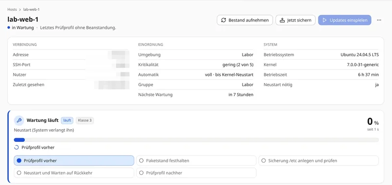This screenshot has height=185, width=392.
Task: Select the Prüfprofil nachher step
Action: click(196, 173)
